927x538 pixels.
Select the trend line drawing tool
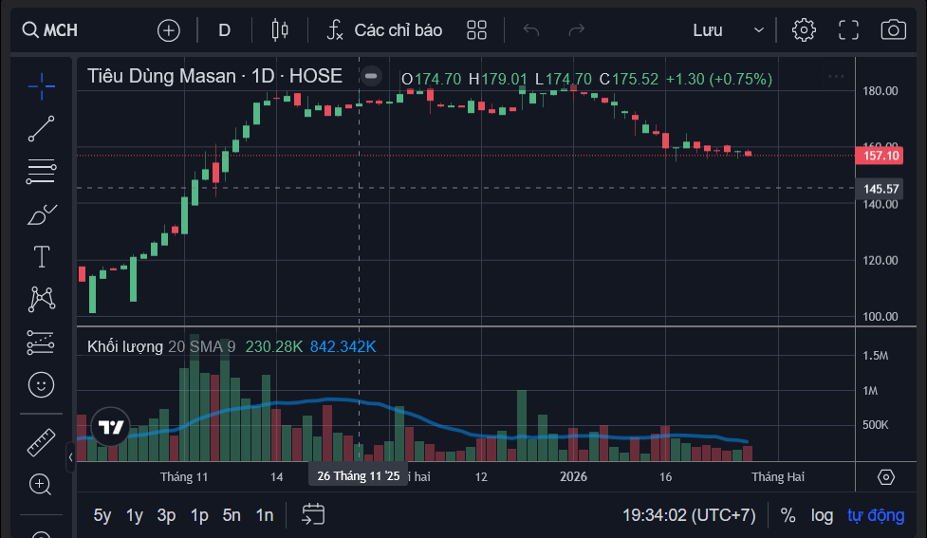[x=41, y=128]
